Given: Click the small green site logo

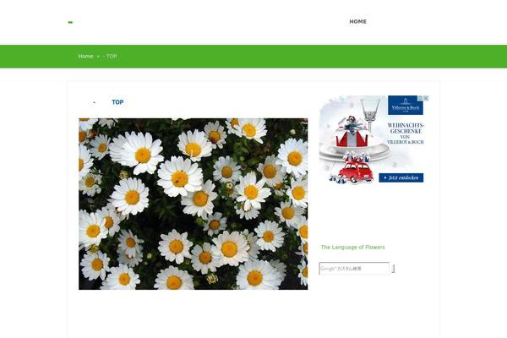Looking at the screenshot, I should click(x=70, y=22).
